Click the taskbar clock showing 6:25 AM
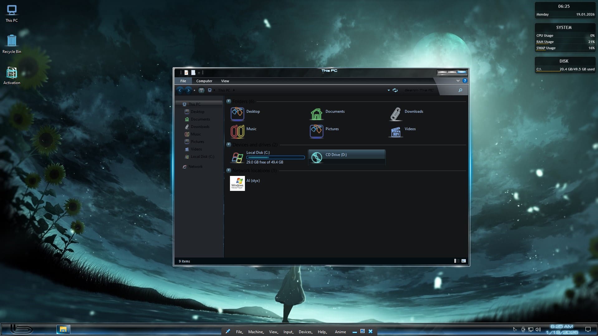The width and height of the screenshot is (598, 336). click(x=562, y=329)
